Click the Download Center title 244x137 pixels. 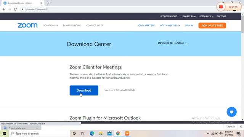click(x=89, y=44)
